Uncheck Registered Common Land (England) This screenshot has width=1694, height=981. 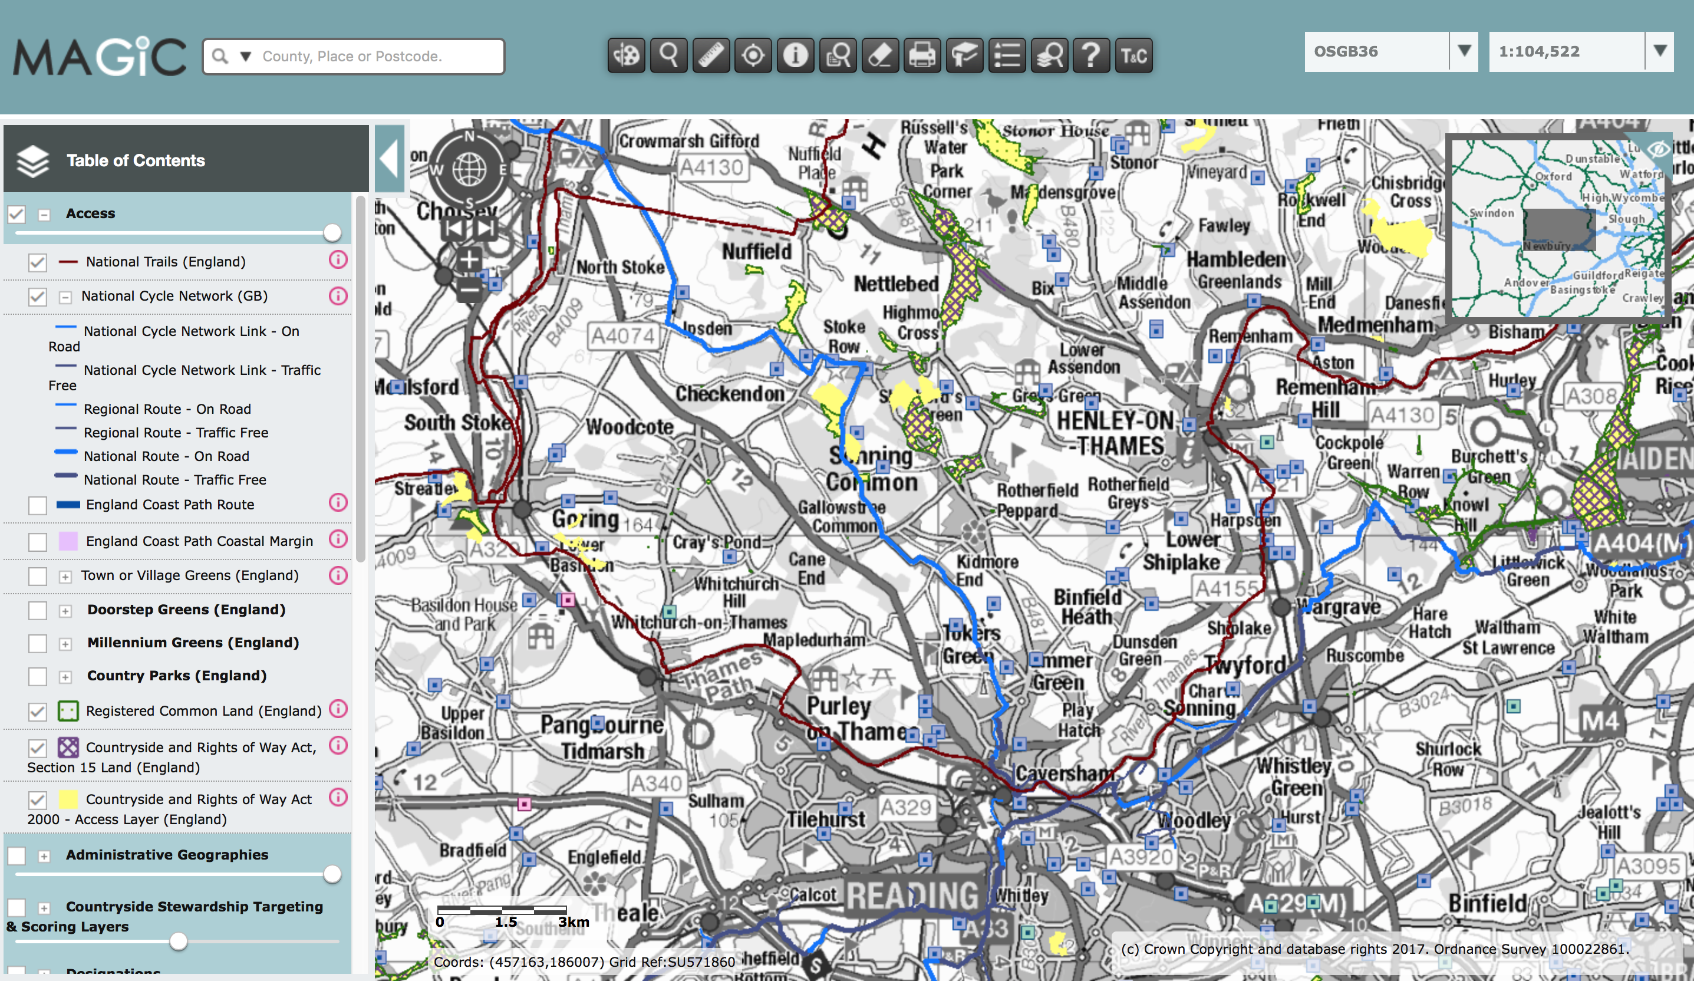[x=38, y=712]
